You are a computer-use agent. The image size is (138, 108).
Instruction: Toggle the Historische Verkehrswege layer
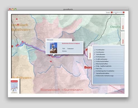coord(95,76)
